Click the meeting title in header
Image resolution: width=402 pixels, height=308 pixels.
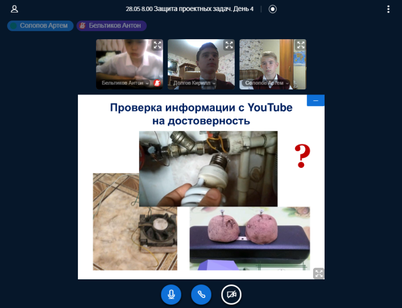coord(189,9)
